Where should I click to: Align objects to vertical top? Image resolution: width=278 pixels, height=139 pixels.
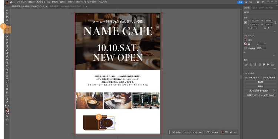[264, 64]
